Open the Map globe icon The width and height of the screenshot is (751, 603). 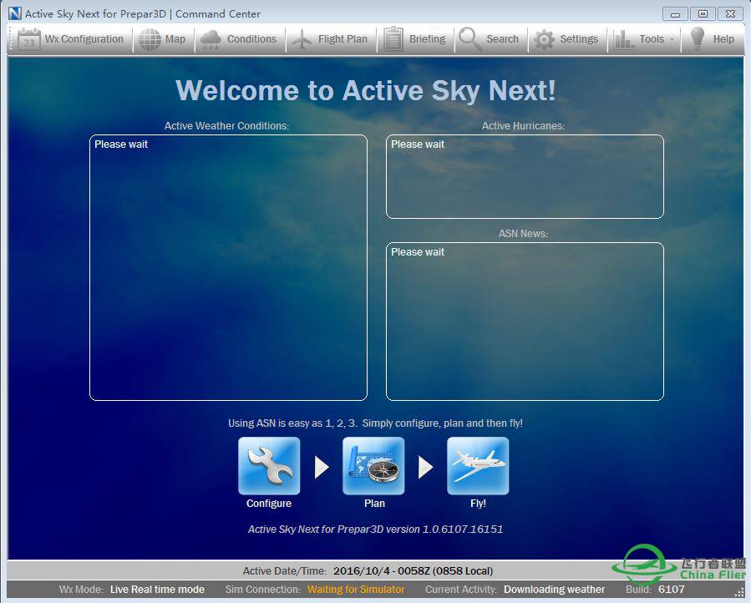tap(150, 39)
